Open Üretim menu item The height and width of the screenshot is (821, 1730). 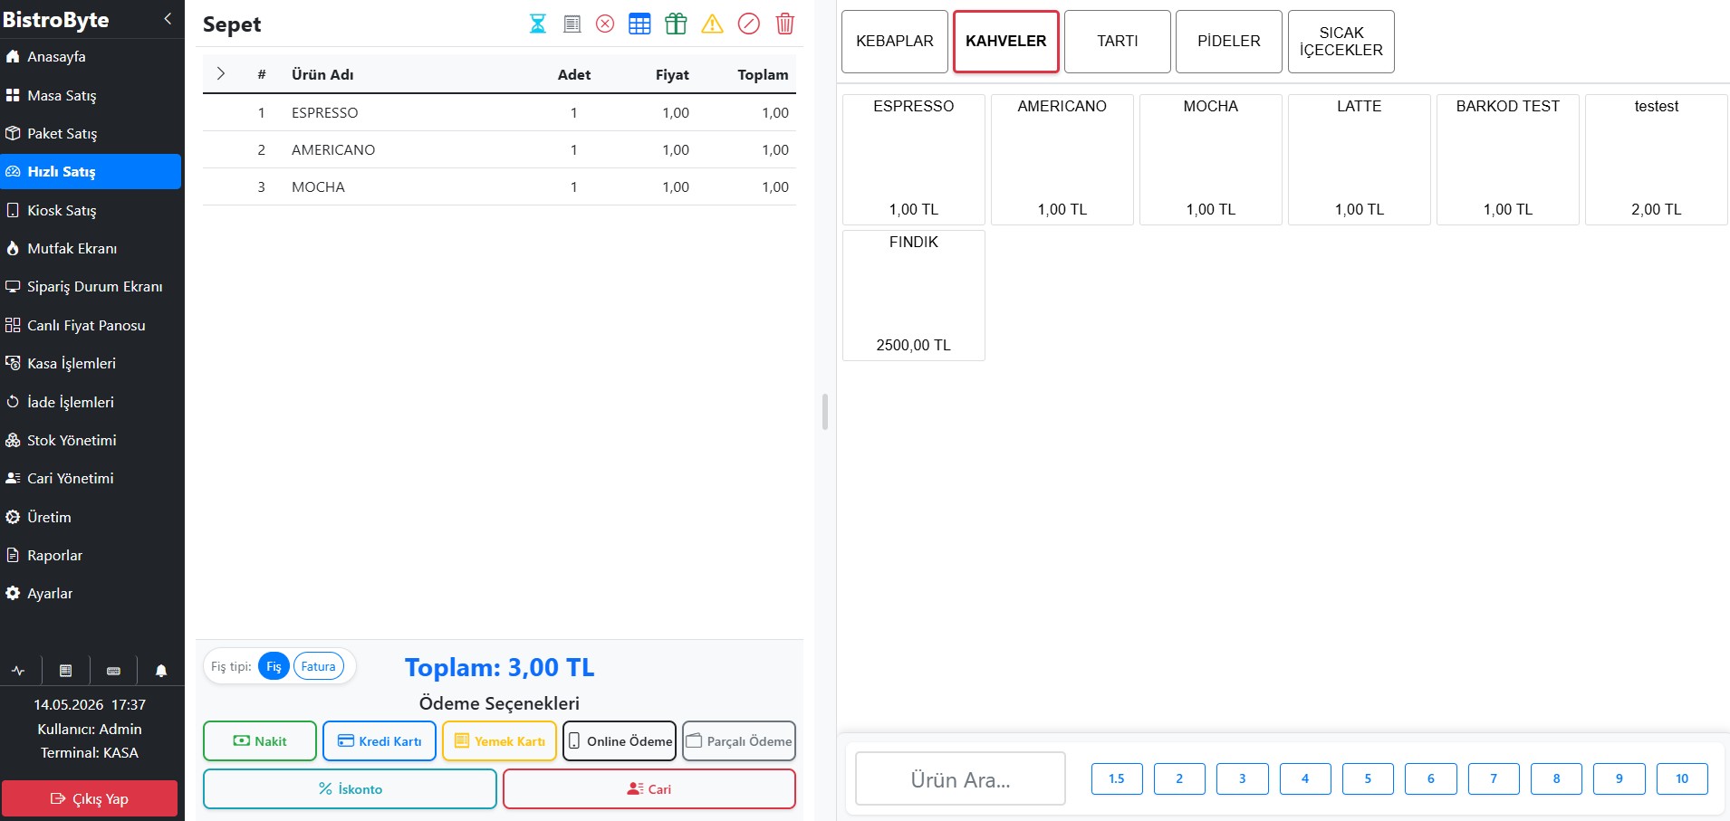pyautogui.click(x=91, y=517)
